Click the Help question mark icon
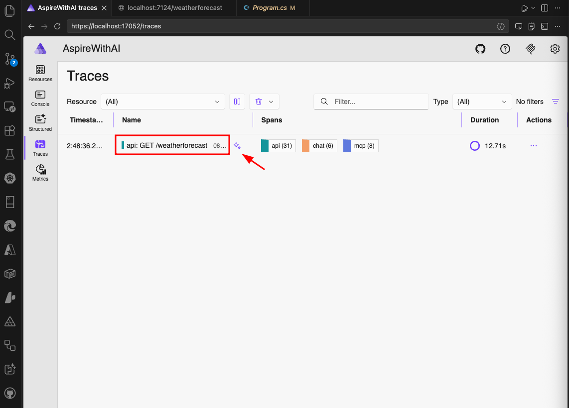 pyautogui.click(x=505, y=49)
